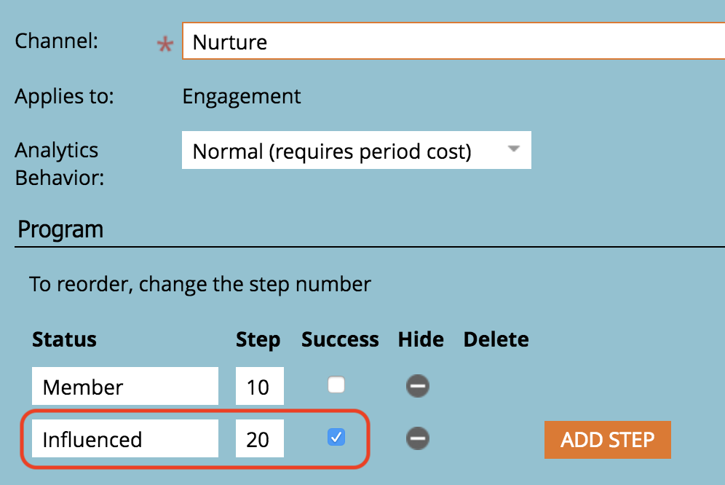Click the red required asterisk by Channel
Image resolution: width=725 pixels, height=485 pixels.
tap(165, 45)
